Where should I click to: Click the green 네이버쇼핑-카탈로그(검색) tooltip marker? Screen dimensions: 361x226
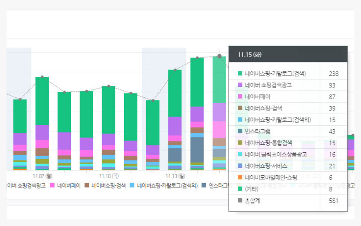coord(240,73)
